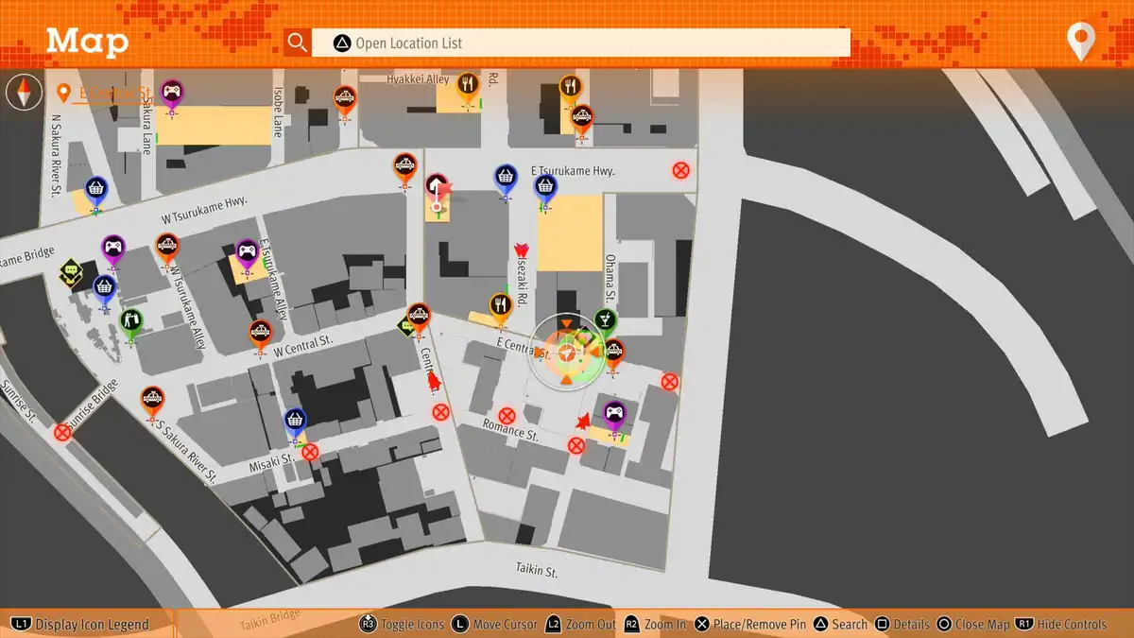The width and height of the screenshot is (1134, 638).
Task: Click the compass in the upper left
Action: pyautogui.click(x=24, y=93)
